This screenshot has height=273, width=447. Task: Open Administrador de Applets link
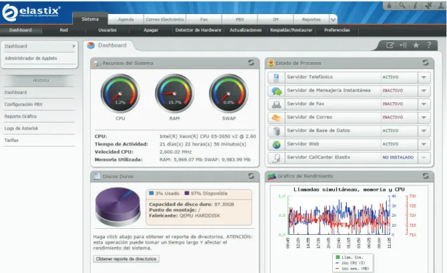tap(31, 58)
